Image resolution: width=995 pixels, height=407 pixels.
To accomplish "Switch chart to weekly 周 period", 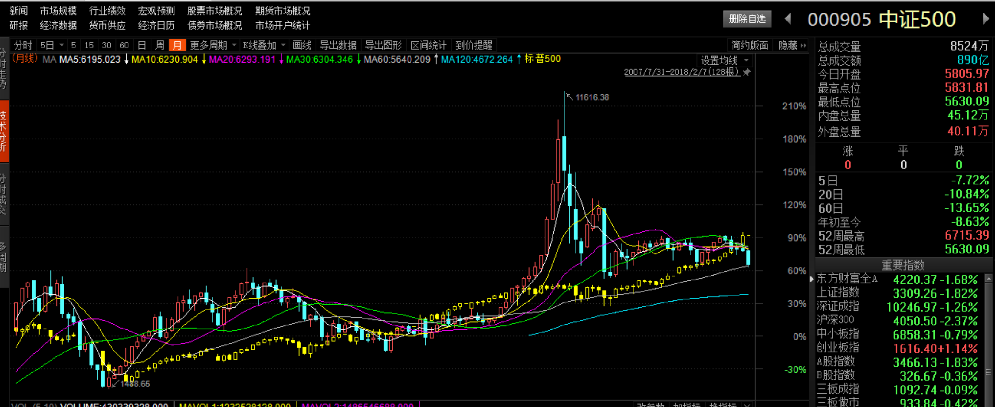I will [159, 46].
